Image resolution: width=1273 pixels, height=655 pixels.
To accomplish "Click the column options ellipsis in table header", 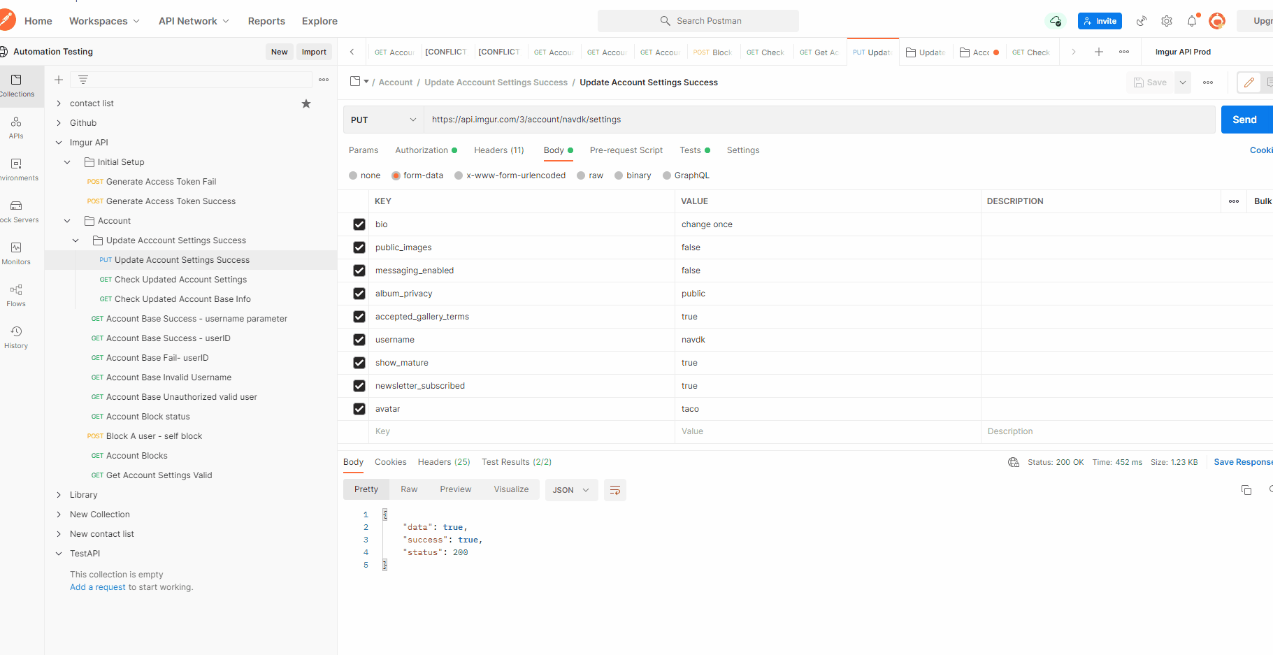I will 1234,201.
